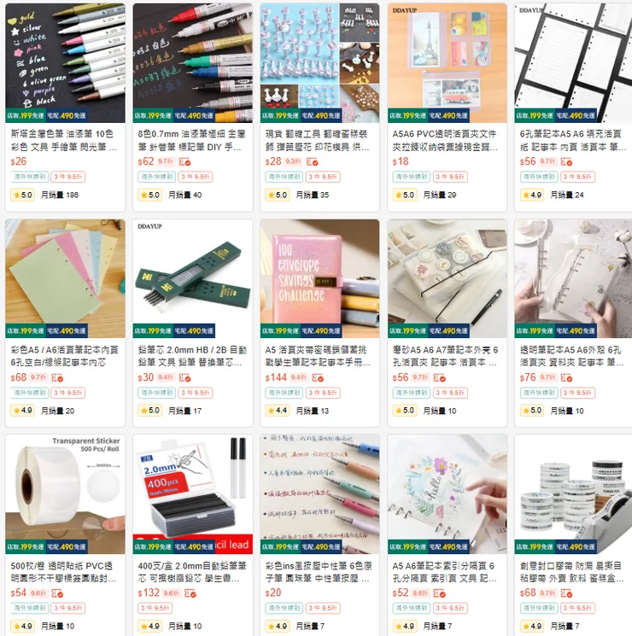Click the 4.4 star rating on savings binder
Viewport: 632px width, 636px height.
tap(278, 411)
